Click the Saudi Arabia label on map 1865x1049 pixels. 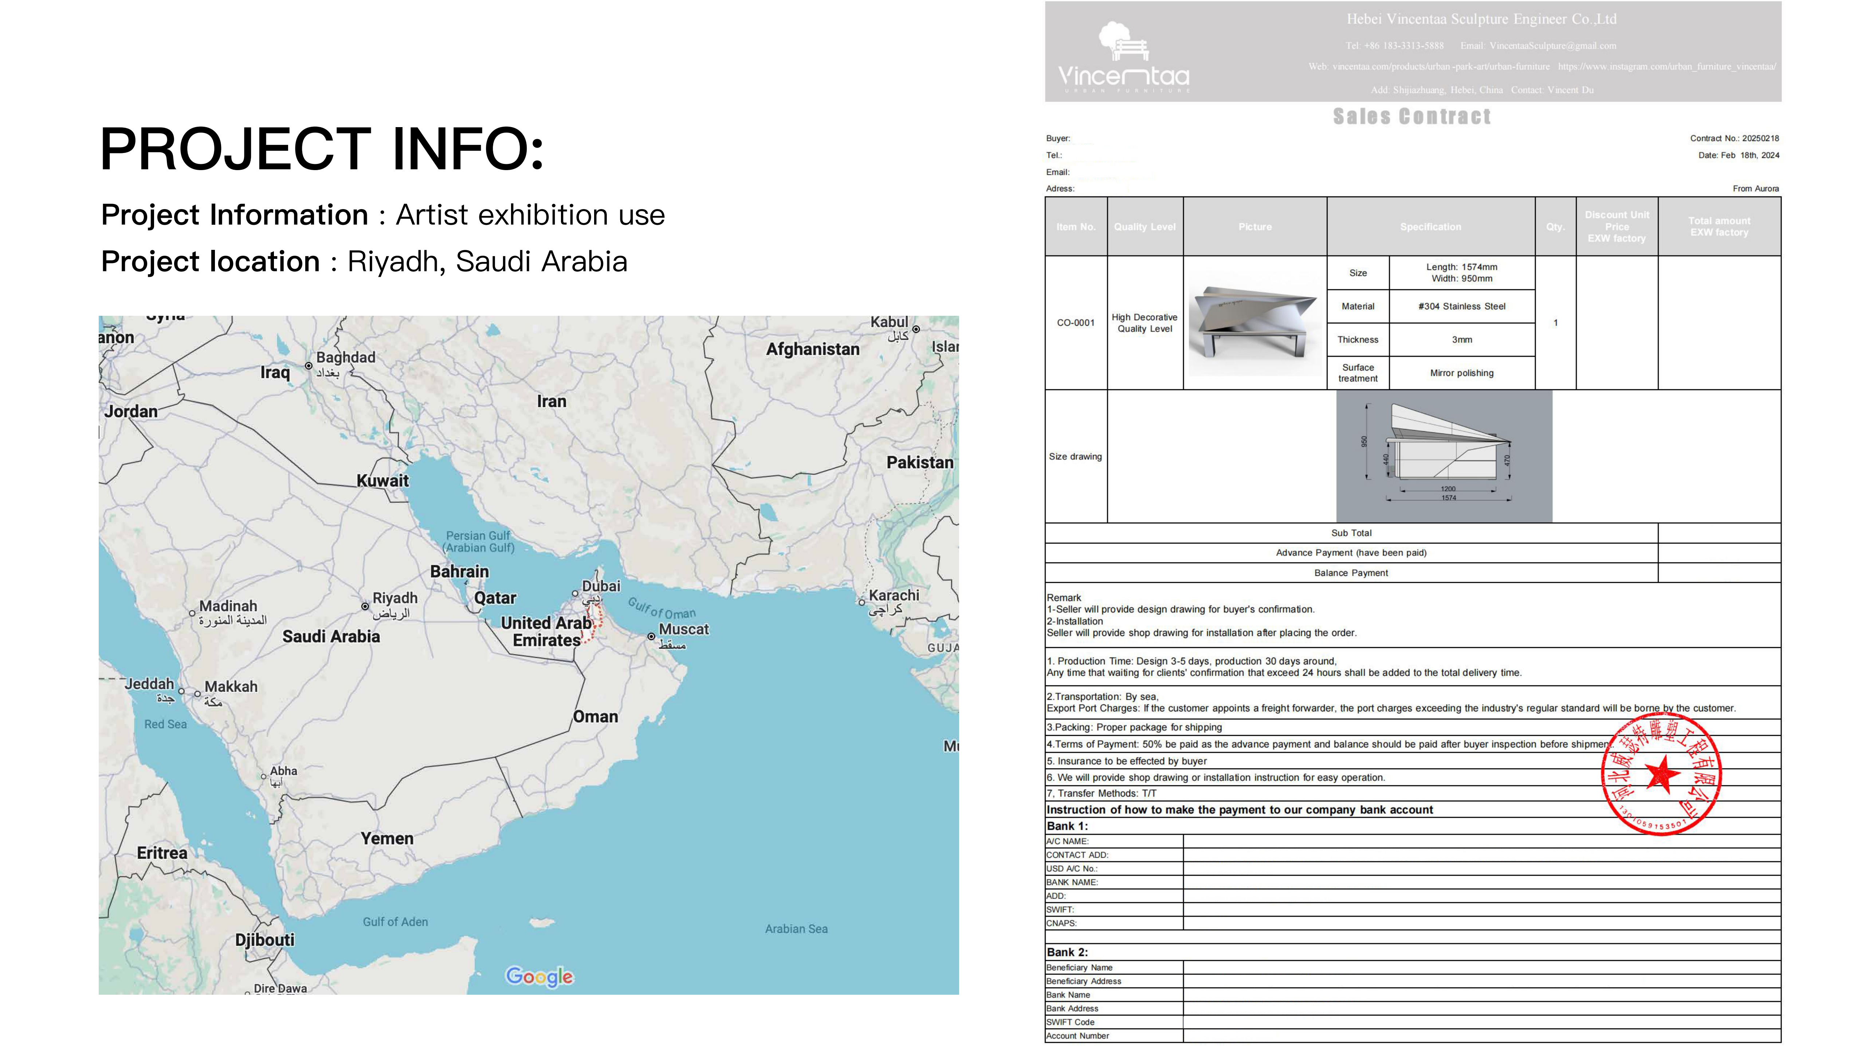coord(331,636)
